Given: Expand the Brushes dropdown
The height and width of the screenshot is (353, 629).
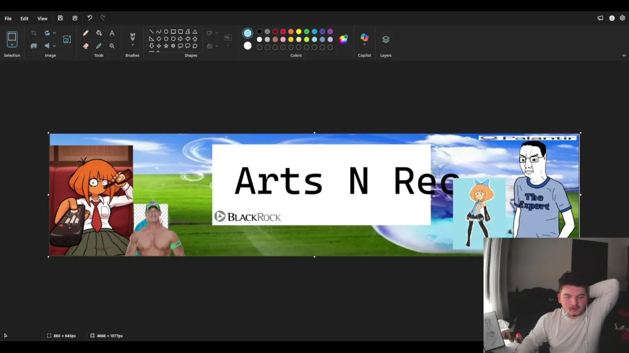Looking at the screenshot, I should tap(132, 45).
